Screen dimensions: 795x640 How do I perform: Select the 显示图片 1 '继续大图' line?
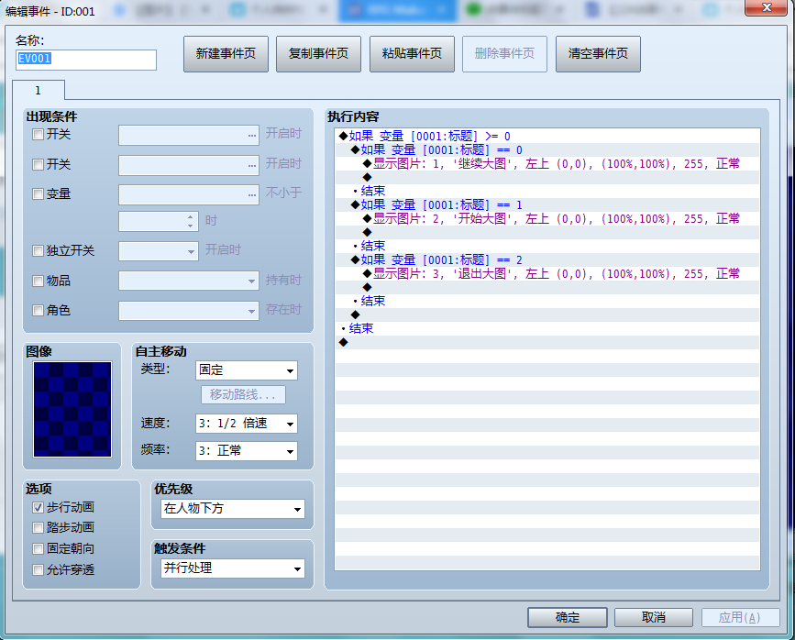click(x=547, y=163)
